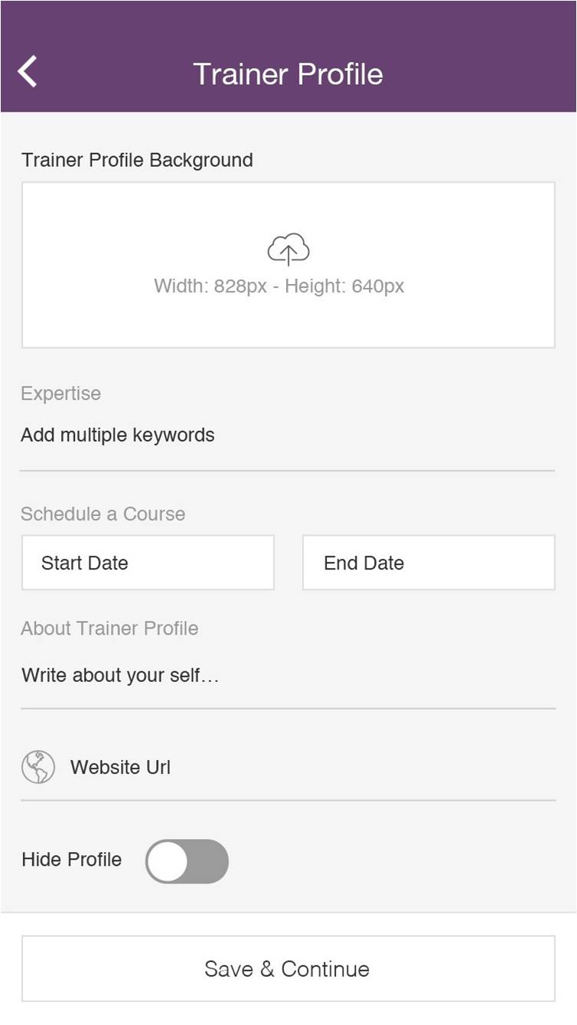
Task: Click the cloud upload icon
Action: point(288,250)
